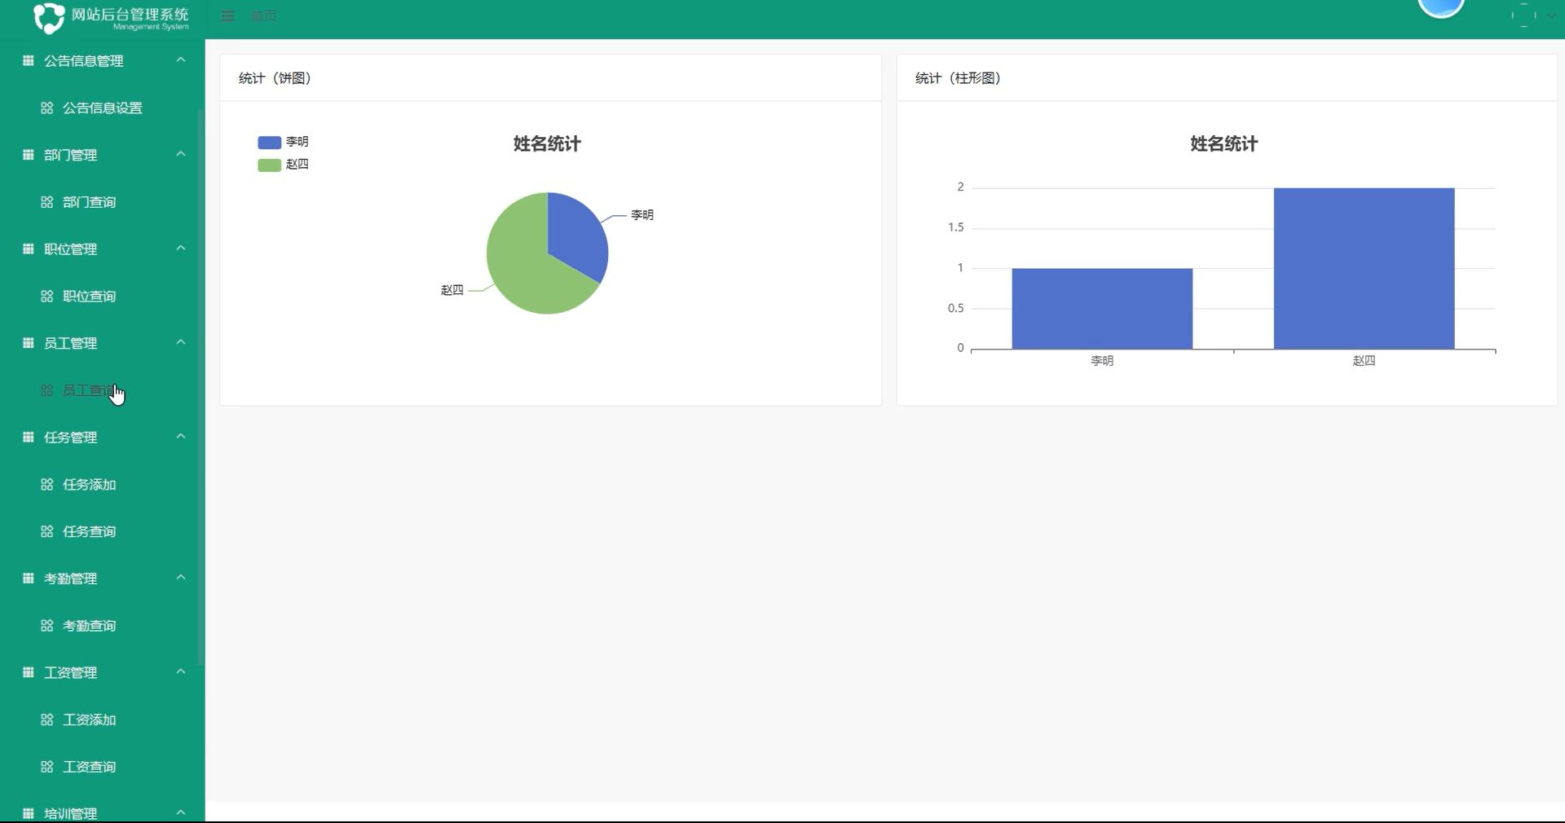Collapse the 任务管理 menu chevron
1565x823 pixels.
tap(181, 437)
